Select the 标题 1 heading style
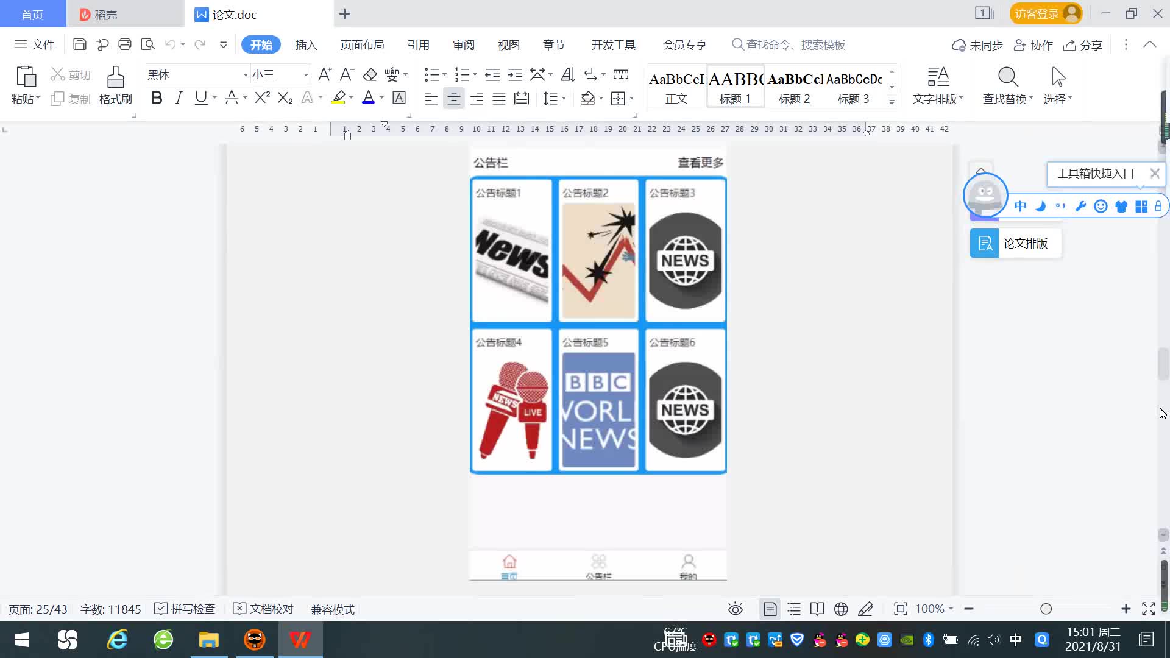1170x658 pixels. coord(735,87)
